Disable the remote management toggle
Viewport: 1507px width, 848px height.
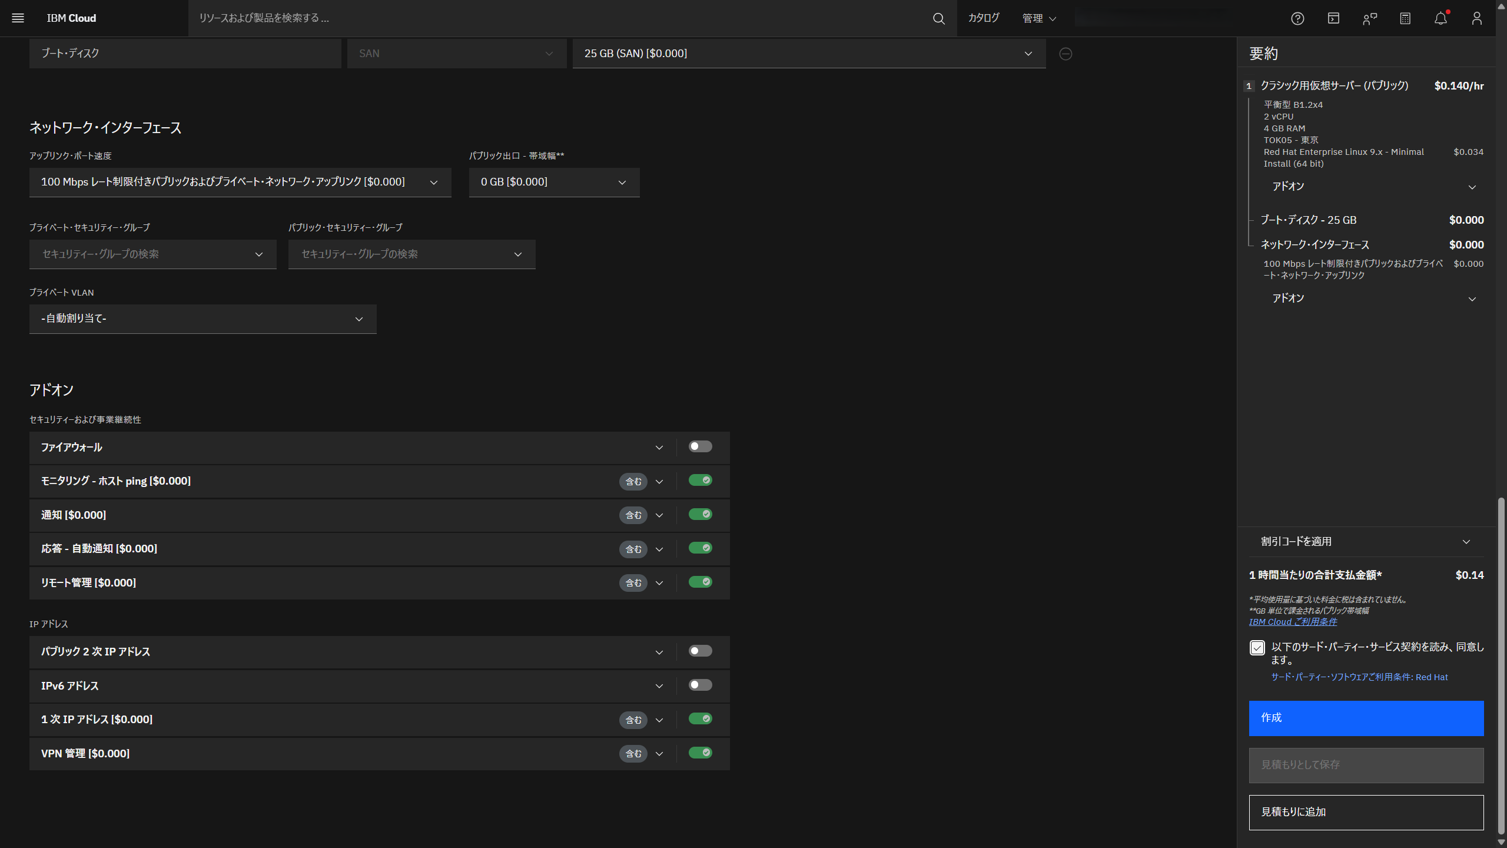[701, 582]
